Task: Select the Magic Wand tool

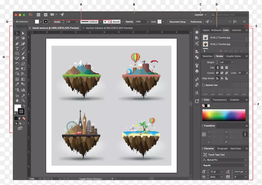Action: tap(17, 38)
